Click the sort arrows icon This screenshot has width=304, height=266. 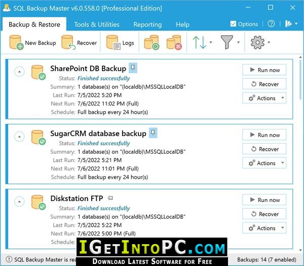coord(200,43)
